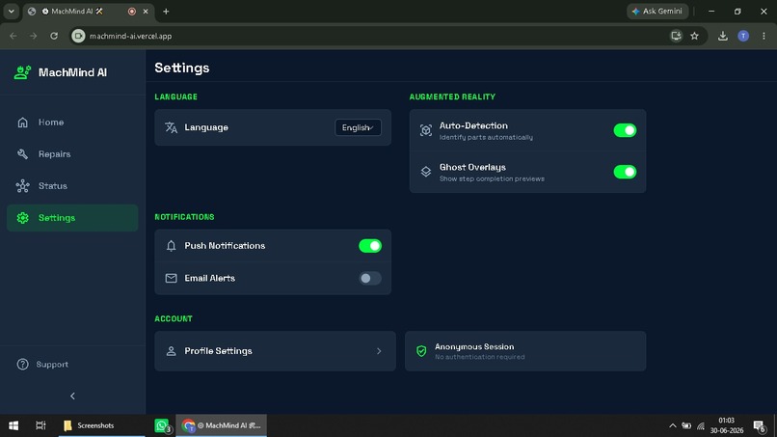Show hidden system tray icons
Viewport: 777px width, 437px height.
tap(673, 425)
